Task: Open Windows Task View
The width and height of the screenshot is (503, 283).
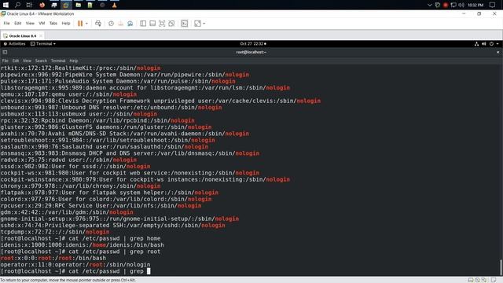Action: 29,5
